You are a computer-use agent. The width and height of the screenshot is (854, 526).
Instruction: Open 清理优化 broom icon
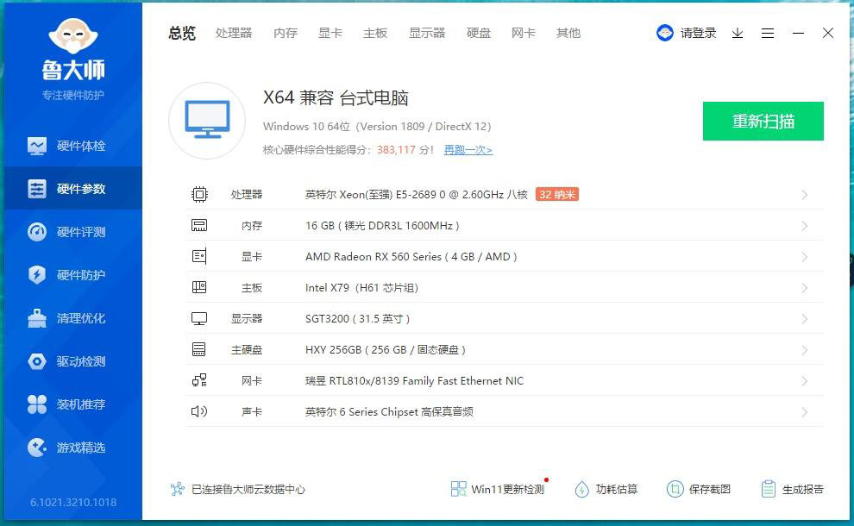(x=37, y=318)
